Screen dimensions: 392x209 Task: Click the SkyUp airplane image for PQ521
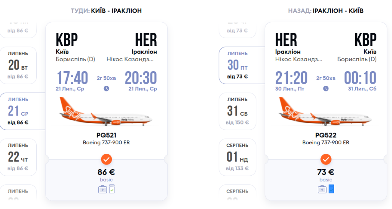pos(106,112)
